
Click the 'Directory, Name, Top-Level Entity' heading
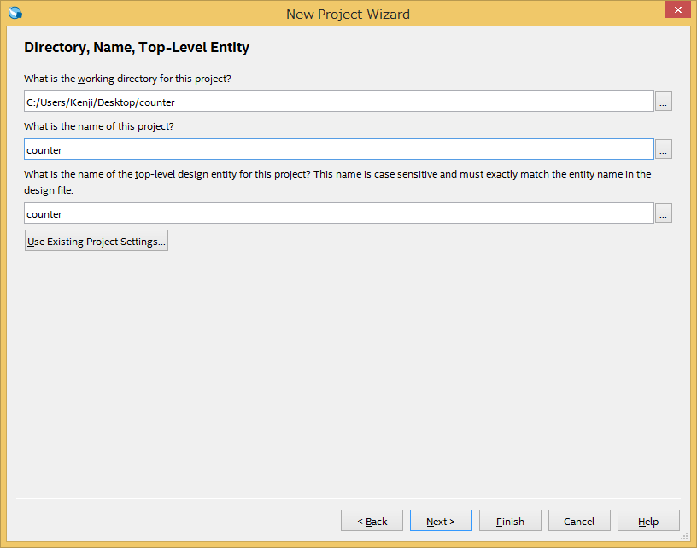(137, 47)
